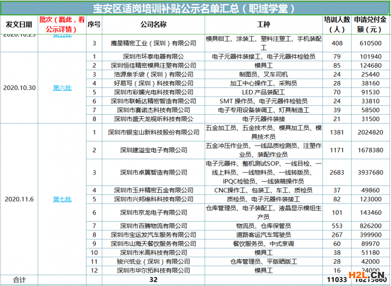Click the 培训人数（人） header cell
This screenshot has width=391, height=286.
tap(337, 24)
